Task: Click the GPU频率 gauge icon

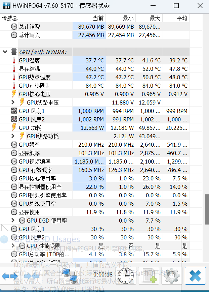Action: [x=14, y=144]
